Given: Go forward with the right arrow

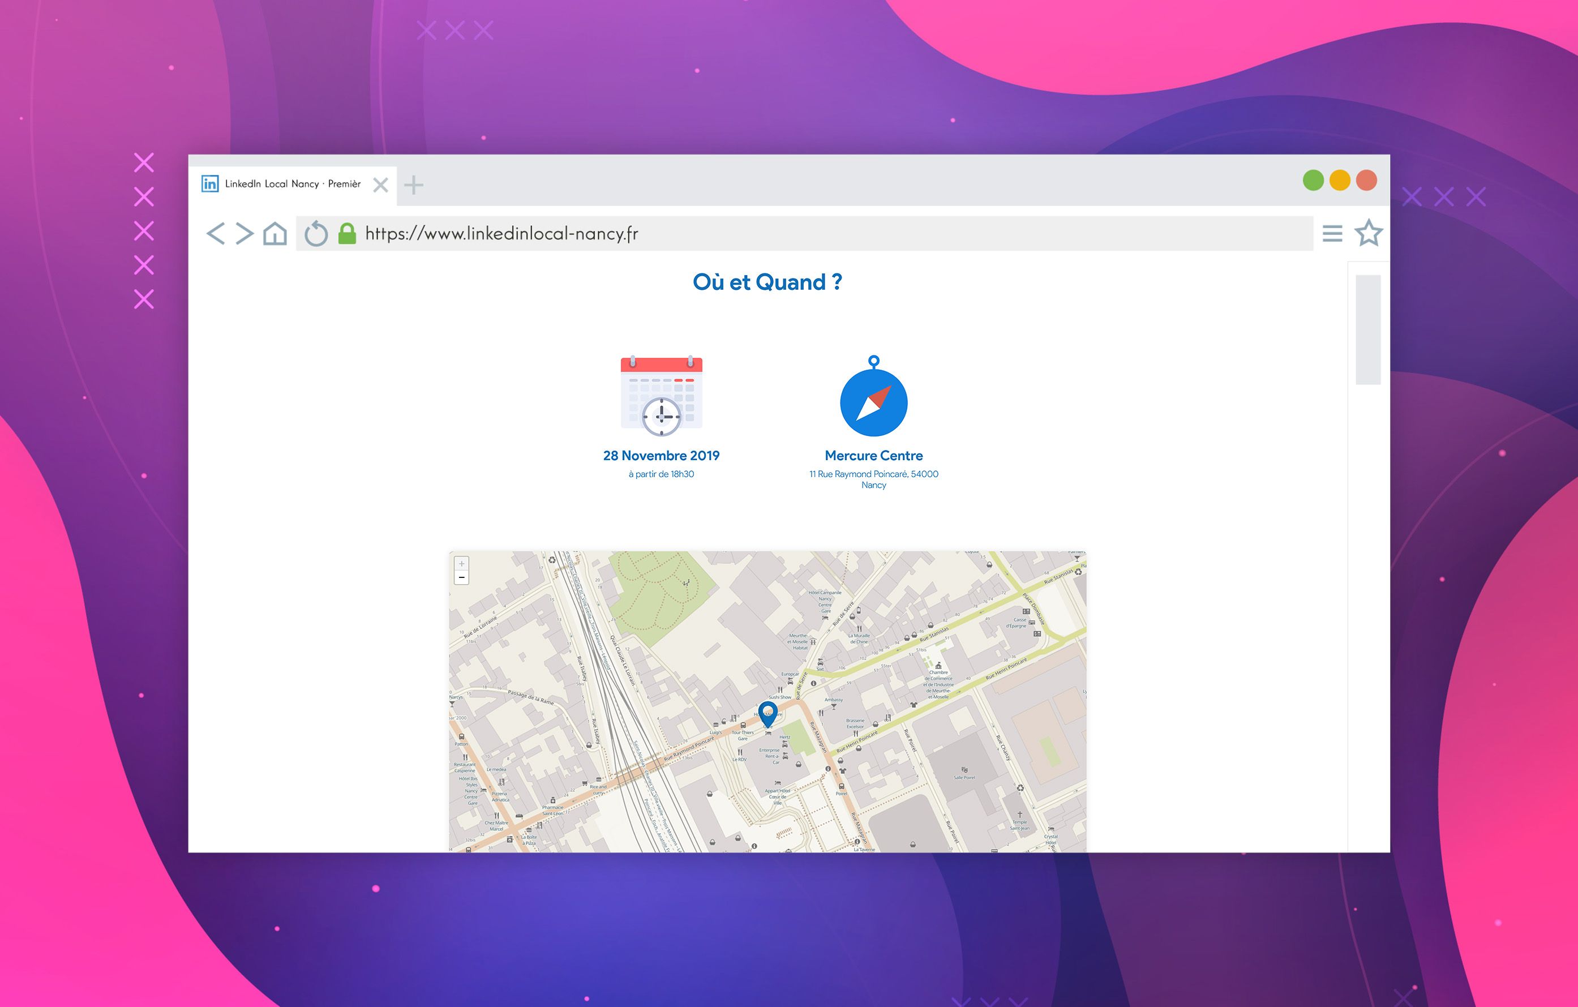Looking at the screenshot, I should [x=245, y=233].
